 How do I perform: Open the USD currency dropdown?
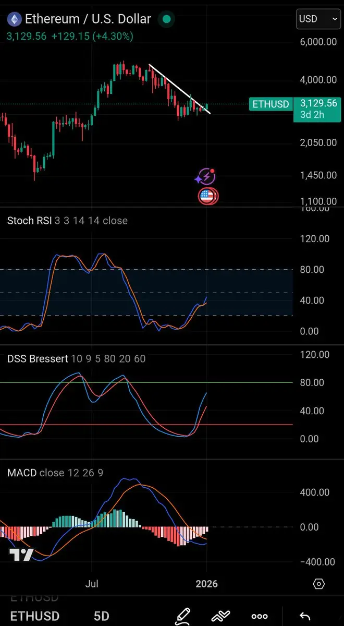[x=318, y=19]
